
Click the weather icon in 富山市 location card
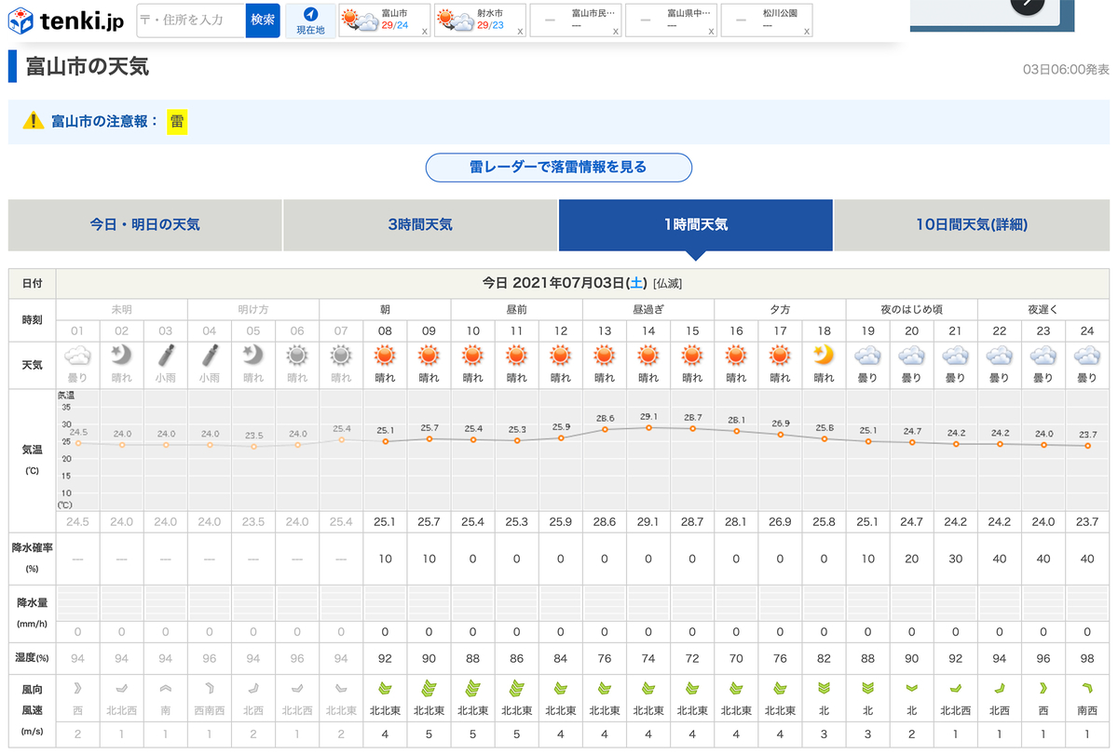360,20
